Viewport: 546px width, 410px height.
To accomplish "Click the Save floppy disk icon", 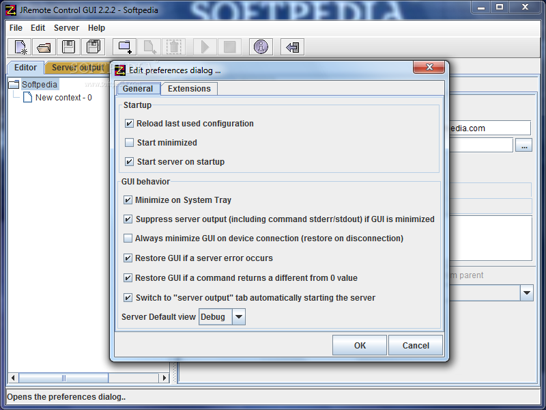I will (69, 46).
